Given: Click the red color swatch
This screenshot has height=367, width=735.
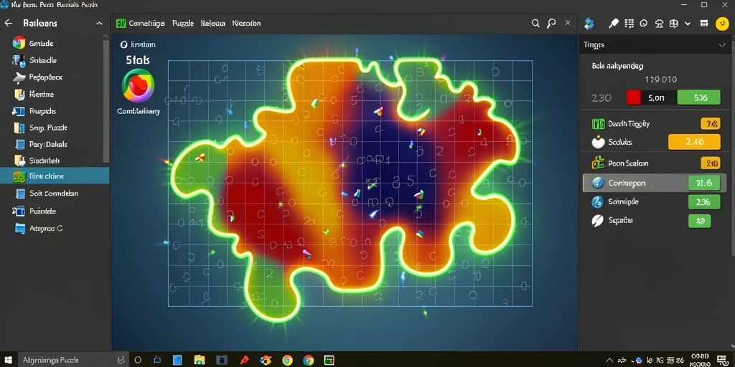Looking at the screenshot, I should click(x=634, y=97).
